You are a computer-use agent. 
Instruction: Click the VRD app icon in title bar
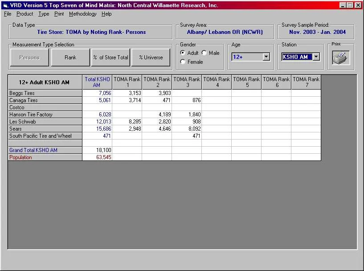[x=5, y=5]
